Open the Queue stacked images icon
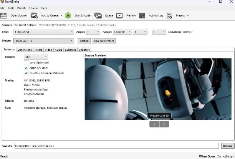Screen dimensions: 235x159 (x=98, y=16)
